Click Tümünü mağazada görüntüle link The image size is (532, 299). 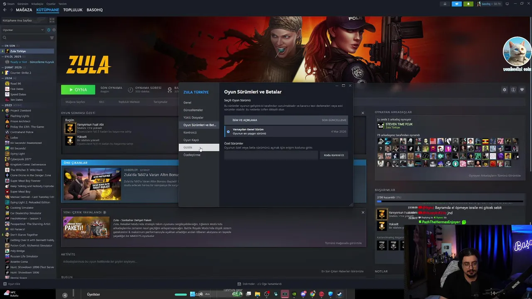point(343,243)
